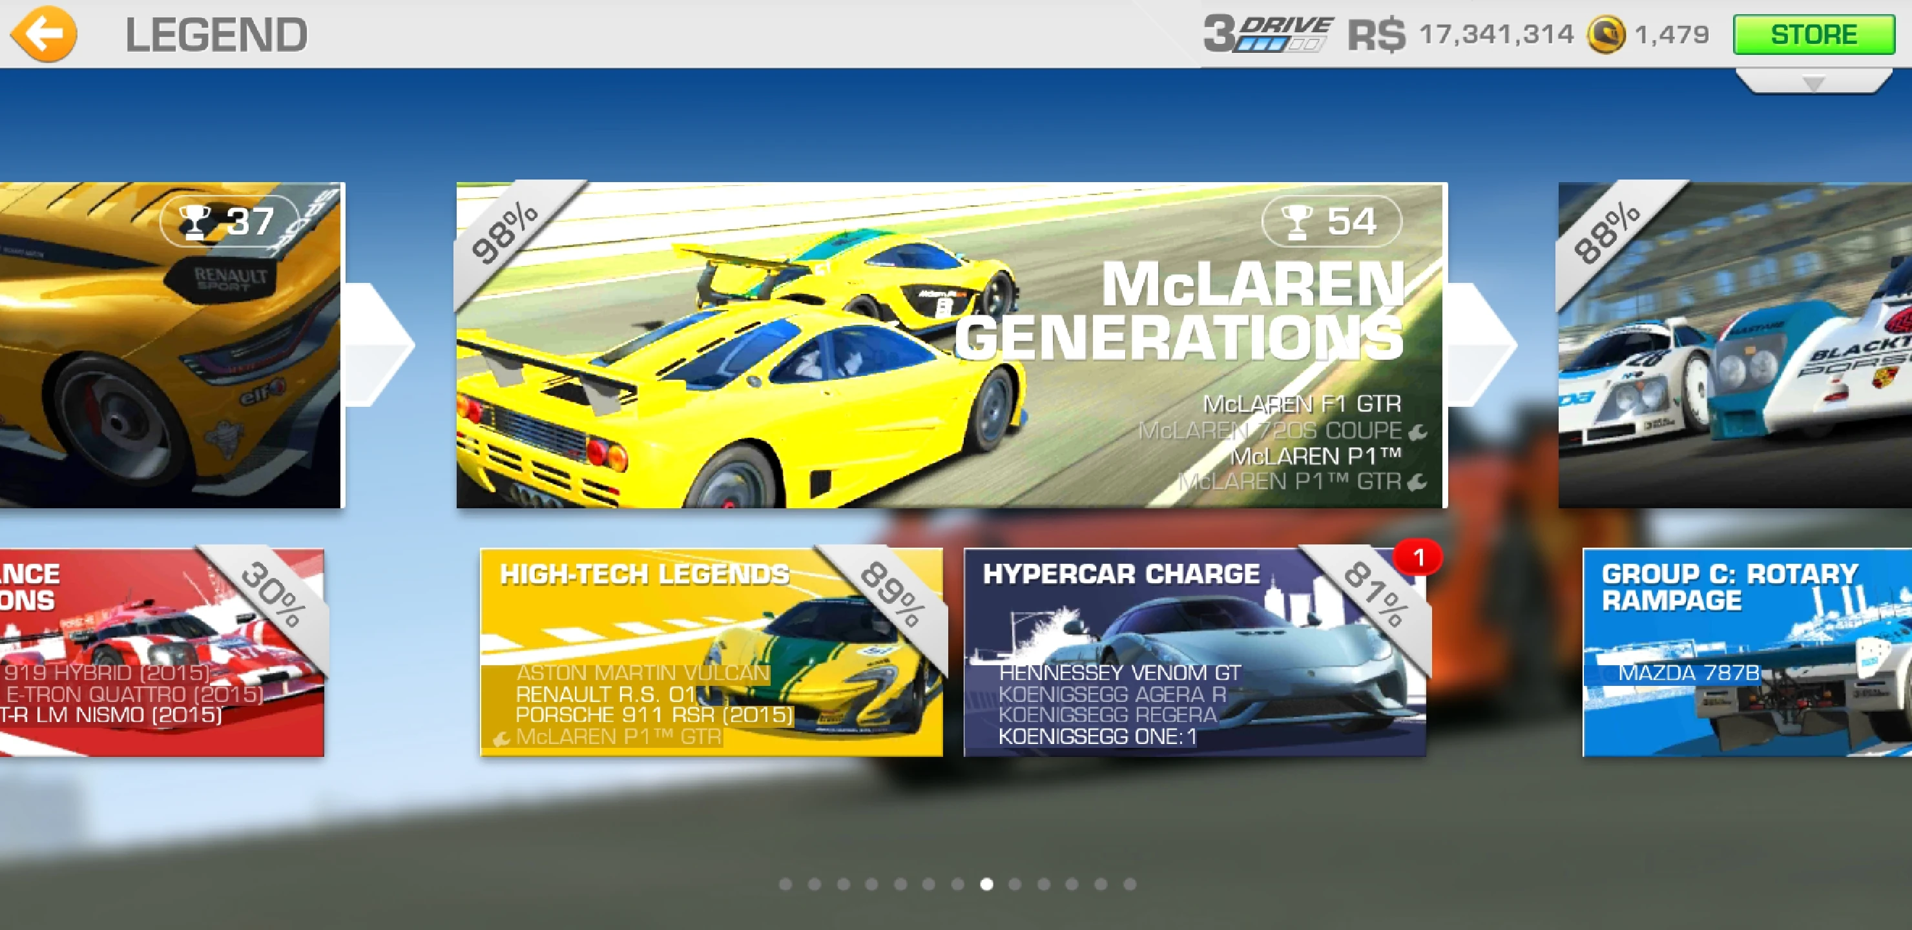
Task: Select the High-Tech Legends series tile
Action: pos(711,653)
